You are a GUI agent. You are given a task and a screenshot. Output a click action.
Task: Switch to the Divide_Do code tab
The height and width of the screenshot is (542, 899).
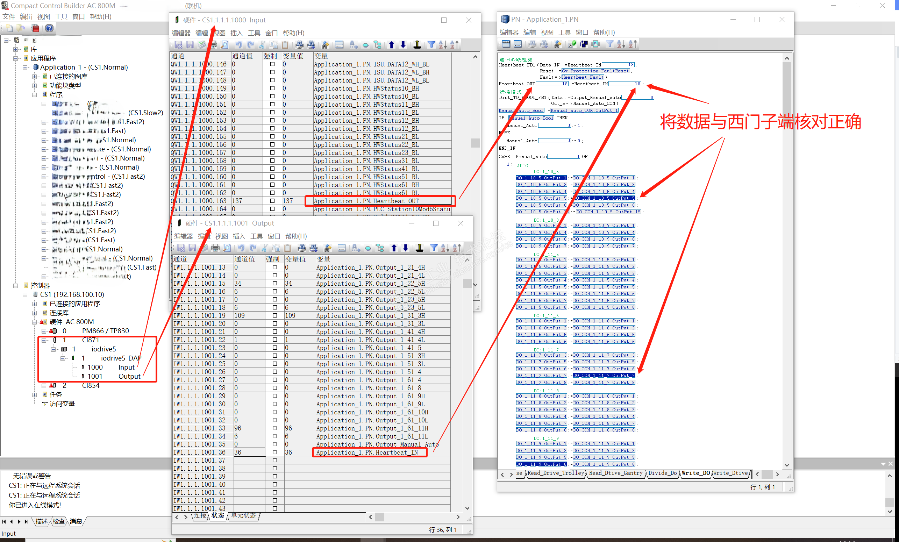coord(662,473)
